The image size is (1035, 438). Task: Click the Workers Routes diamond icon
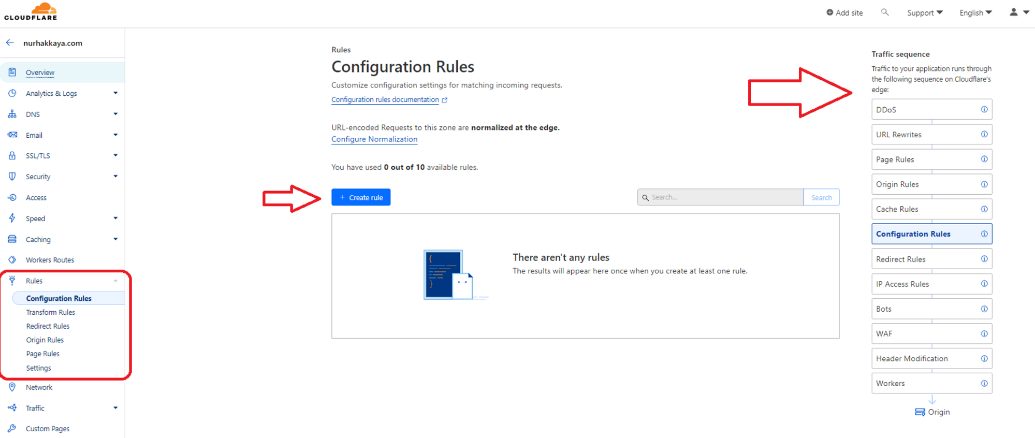12,259
